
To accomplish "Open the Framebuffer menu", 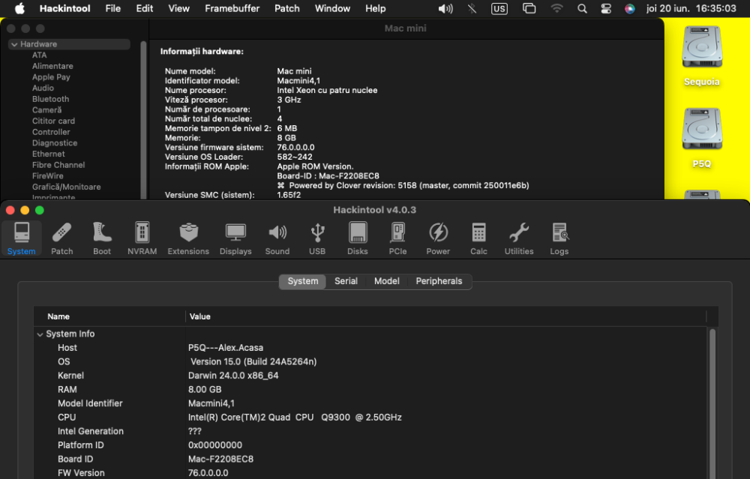I will pyautogui.click(x=232, y=8).
